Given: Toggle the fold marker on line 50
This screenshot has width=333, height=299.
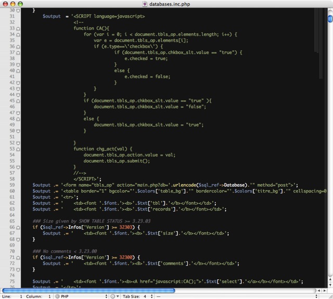Looking at the screenshot, I should (x=18, y=131).
